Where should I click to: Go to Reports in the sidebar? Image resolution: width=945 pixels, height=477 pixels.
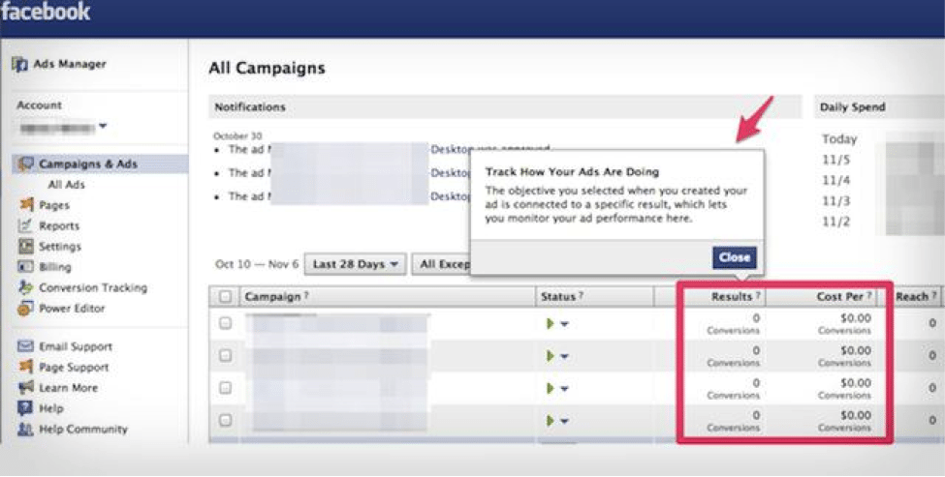point(59,226)
